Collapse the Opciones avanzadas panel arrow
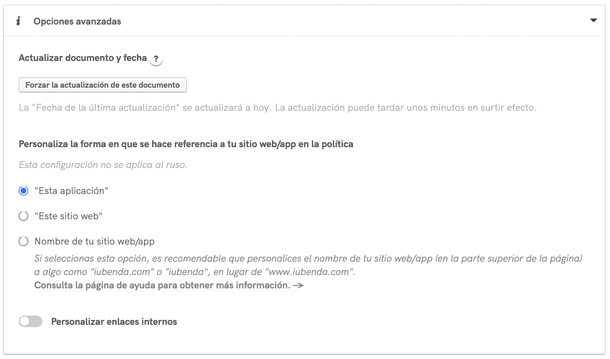 coord(593,20)
